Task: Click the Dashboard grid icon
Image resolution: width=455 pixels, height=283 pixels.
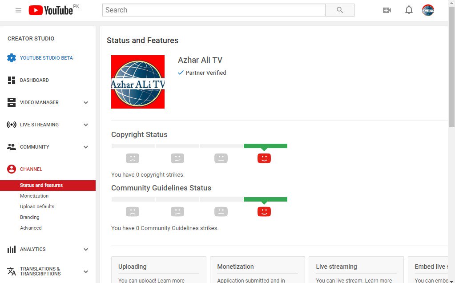Action: tap(12, 80)
